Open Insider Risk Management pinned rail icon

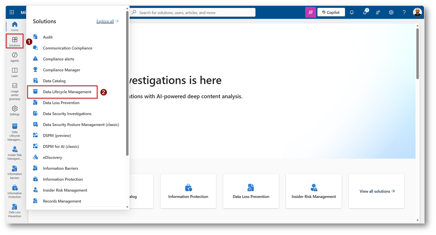coord(15,153)
